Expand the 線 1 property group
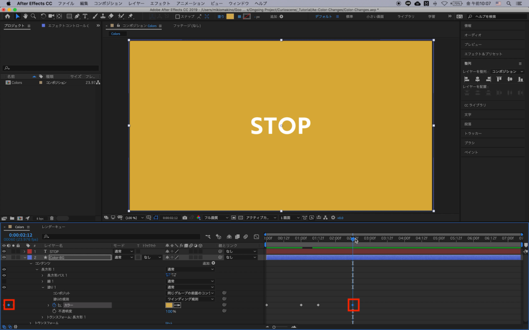 click(43, 281)
